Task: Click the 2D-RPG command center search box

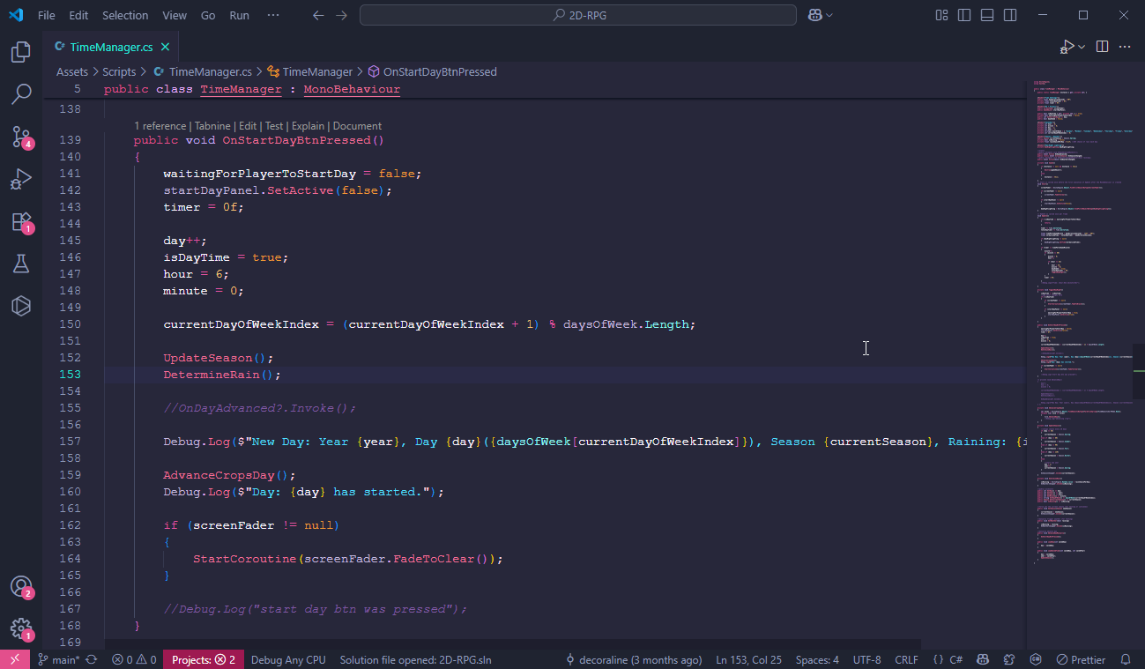Action: click(x=577, y=15)
